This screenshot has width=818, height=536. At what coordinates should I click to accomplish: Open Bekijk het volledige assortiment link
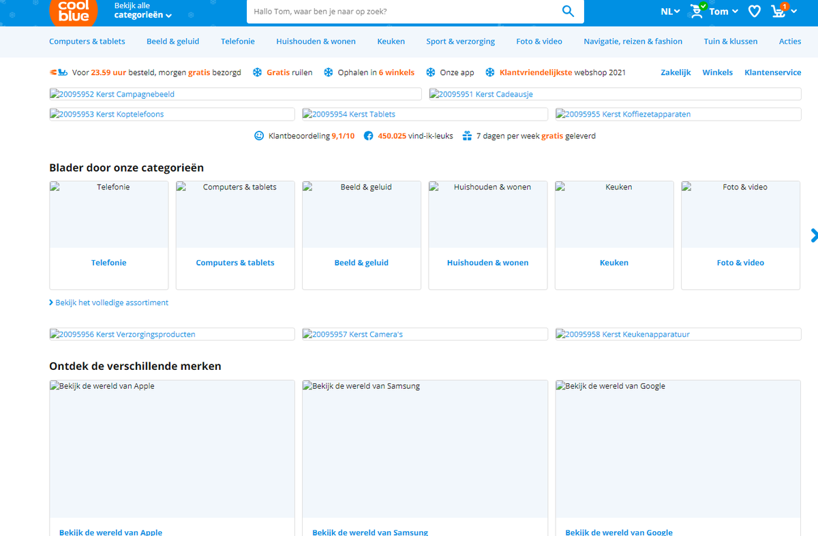[109, 302]
